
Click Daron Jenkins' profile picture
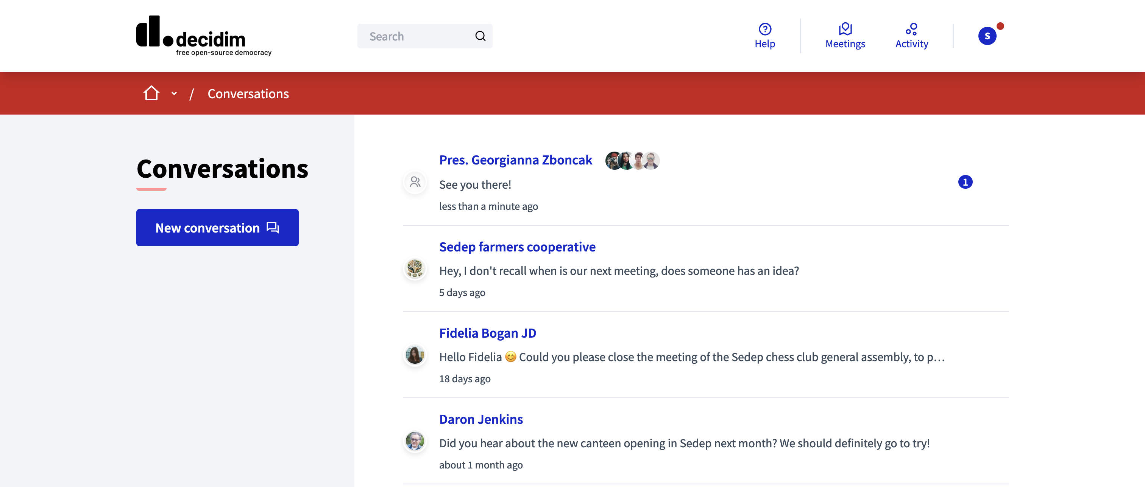415,441
